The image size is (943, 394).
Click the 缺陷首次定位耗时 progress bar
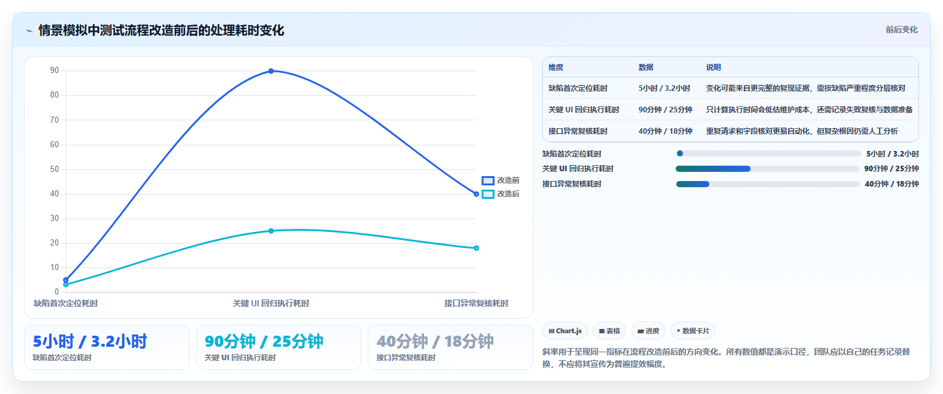768,153
